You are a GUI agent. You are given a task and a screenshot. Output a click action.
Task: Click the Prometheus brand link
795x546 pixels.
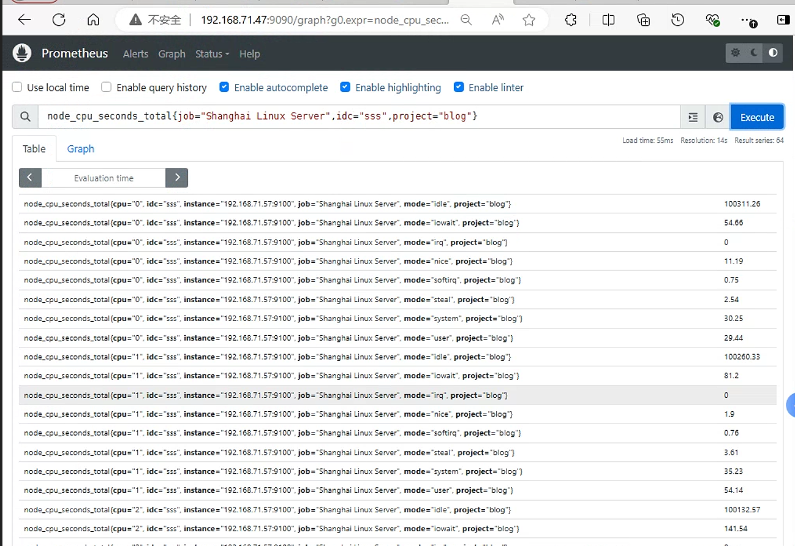pyautogui.click(x=75, y=53)
